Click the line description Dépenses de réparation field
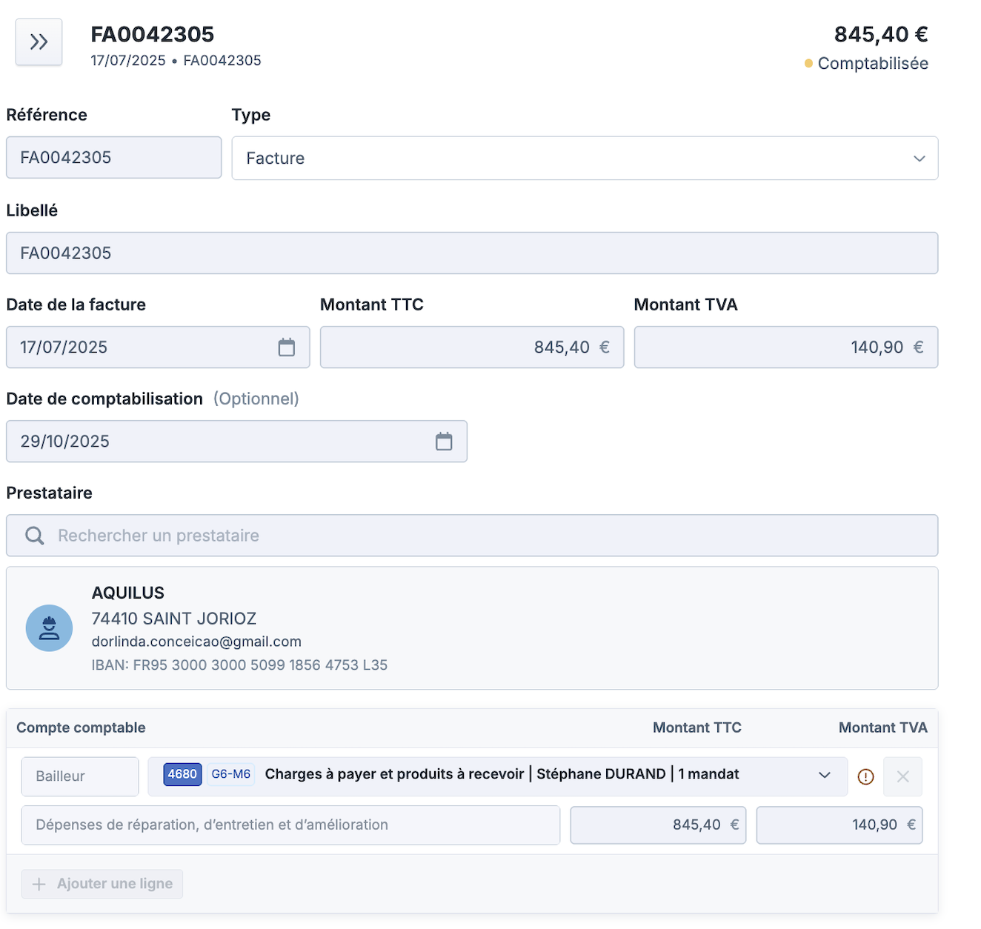This screenshot has width=981, height=929. [x=290, y=825]
